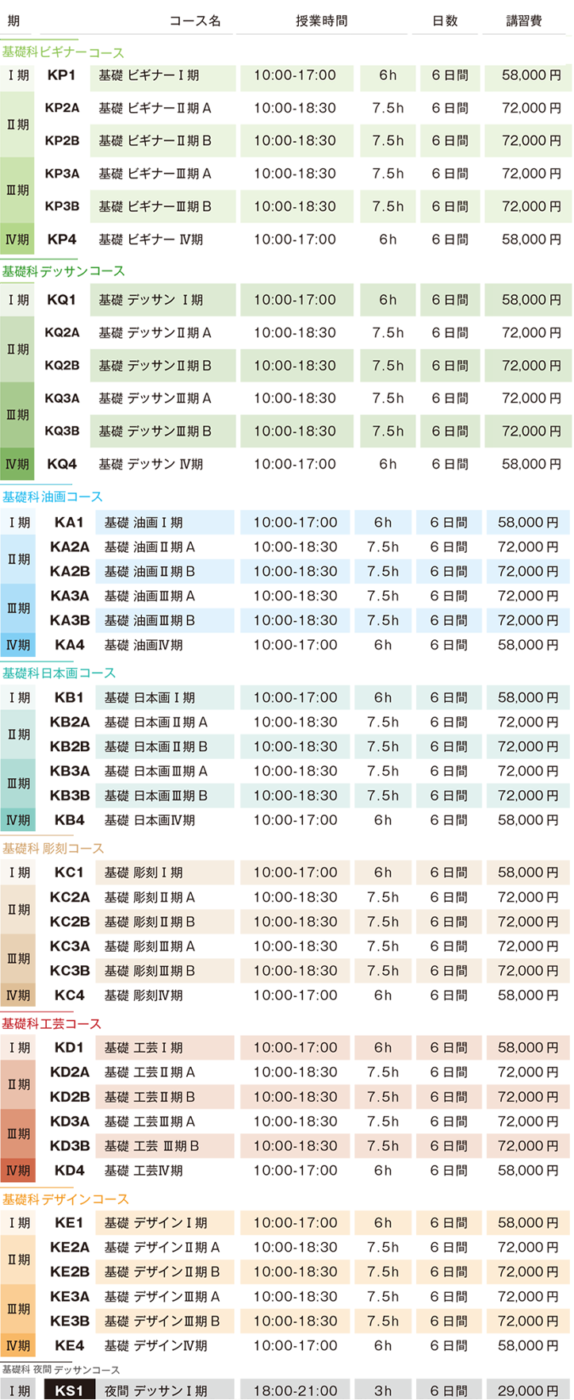This screenshot has width=574, height=1400.
Task: Select course code KC4
Action: coord(69,995)
